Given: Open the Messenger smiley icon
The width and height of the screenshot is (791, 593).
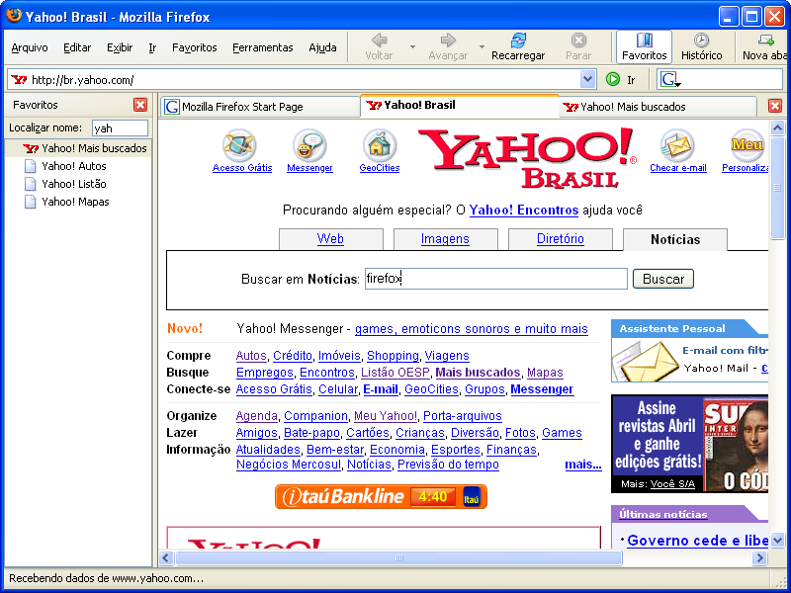Looking at the screenshot, I should pyautogui.click(x=309, y=145).
